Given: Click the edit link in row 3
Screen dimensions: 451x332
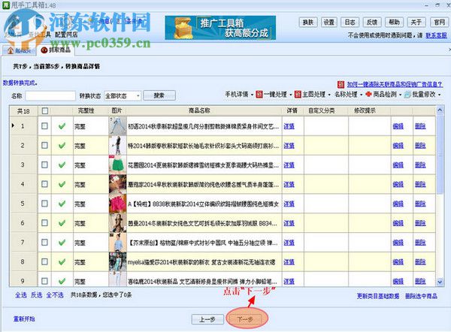Looking at the screenshot, I should coord(398,164).
